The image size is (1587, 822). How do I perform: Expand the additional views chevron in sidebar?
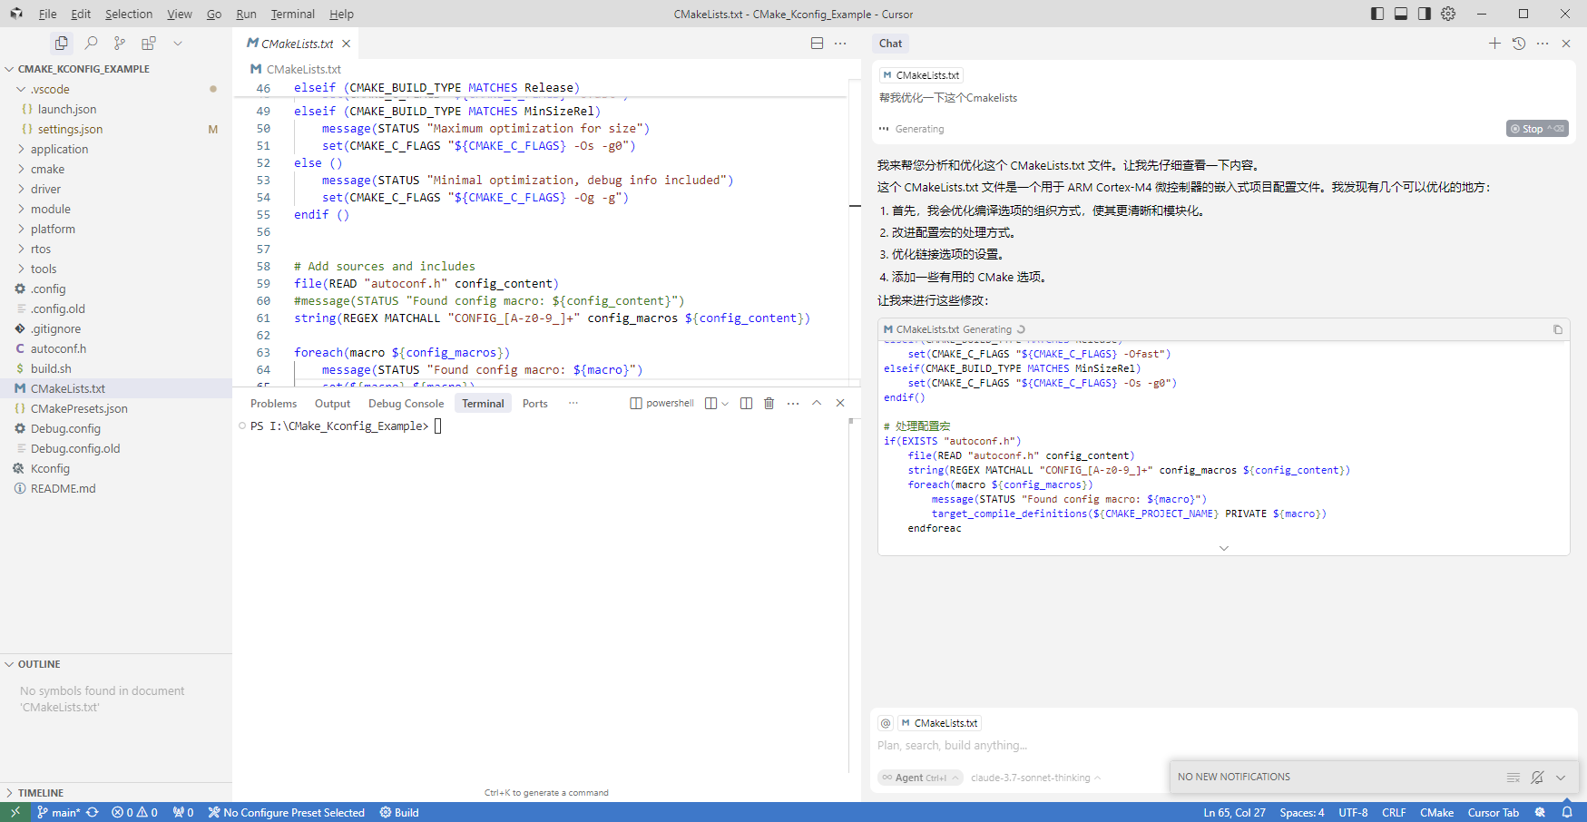tap(178, 43)
